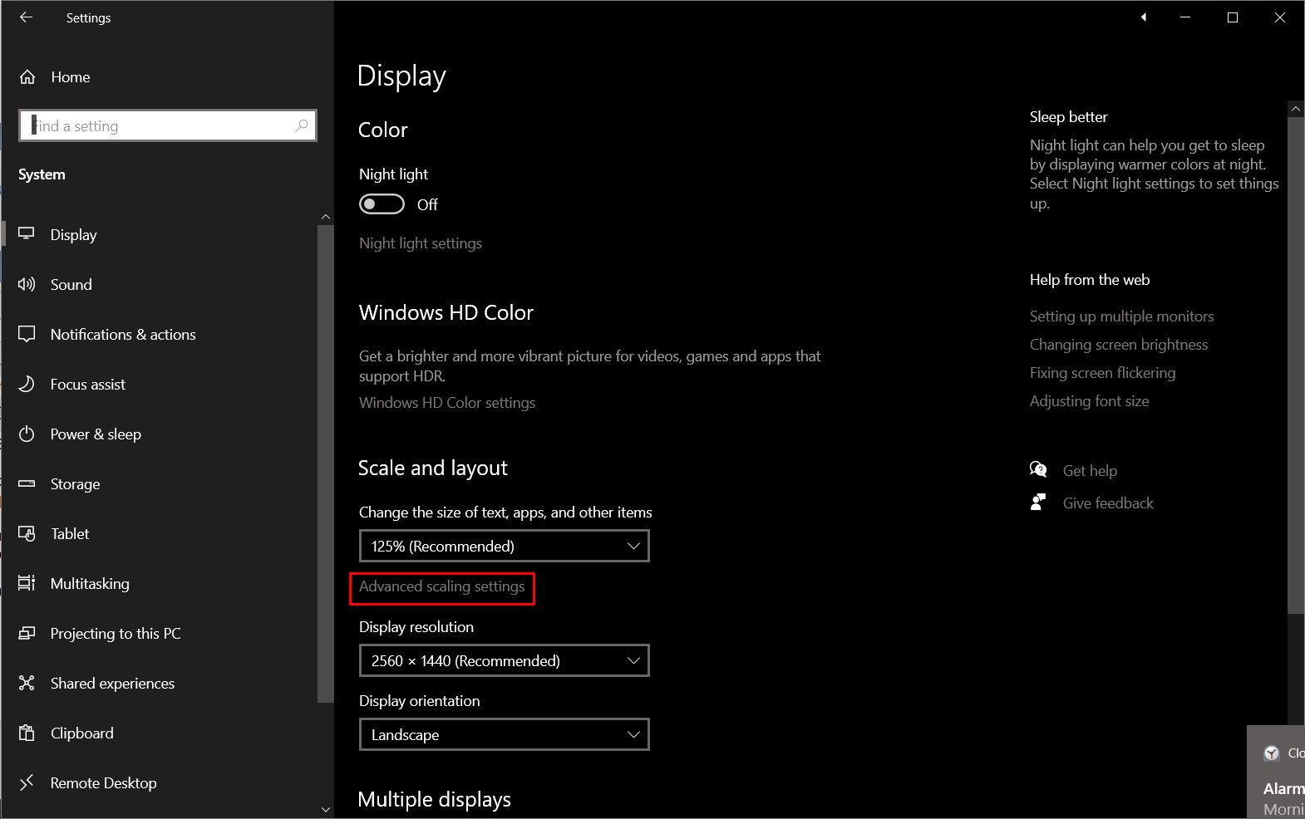Screen dimensions: 1305x819
Task: Click the Focus assist moon icon
Action: 27,384
